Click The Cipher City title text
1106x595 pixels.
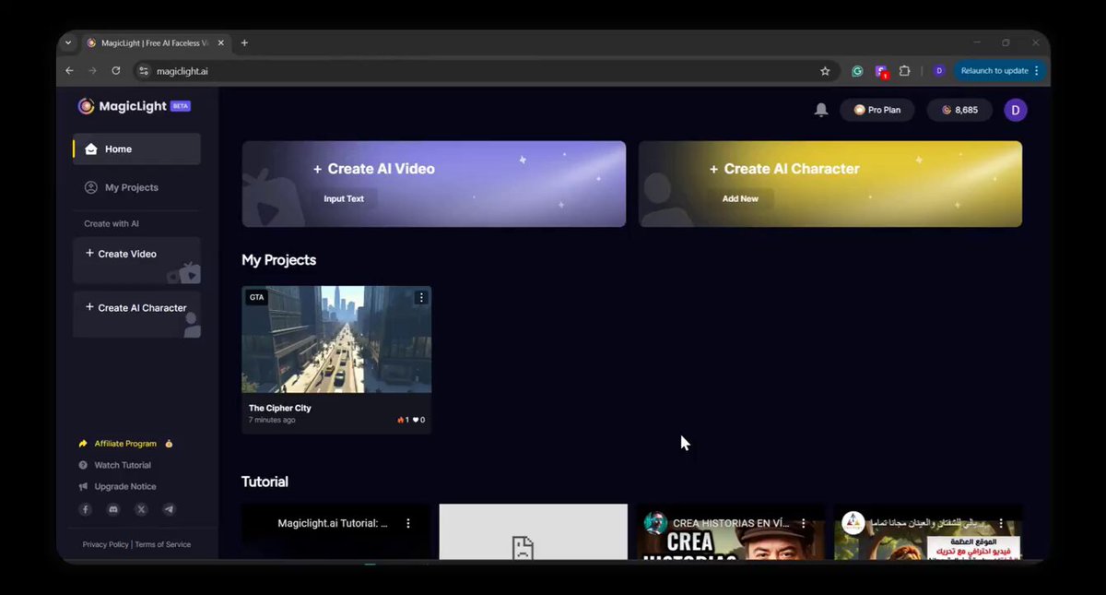(x=280, y=408)
